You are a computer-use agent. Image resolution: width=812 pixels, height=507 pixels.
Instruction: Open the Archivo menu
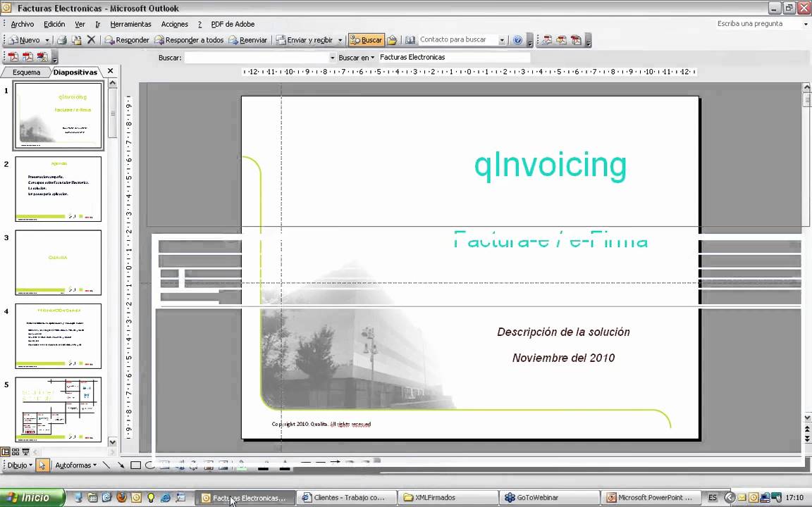(x=23, y=25)
